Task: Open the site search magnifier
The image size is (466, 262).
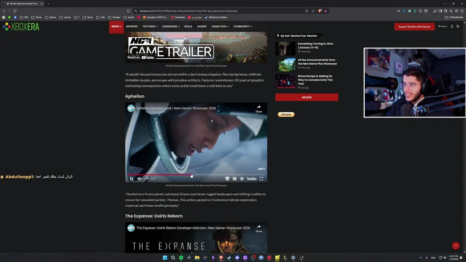Action: tap(458, 26)
